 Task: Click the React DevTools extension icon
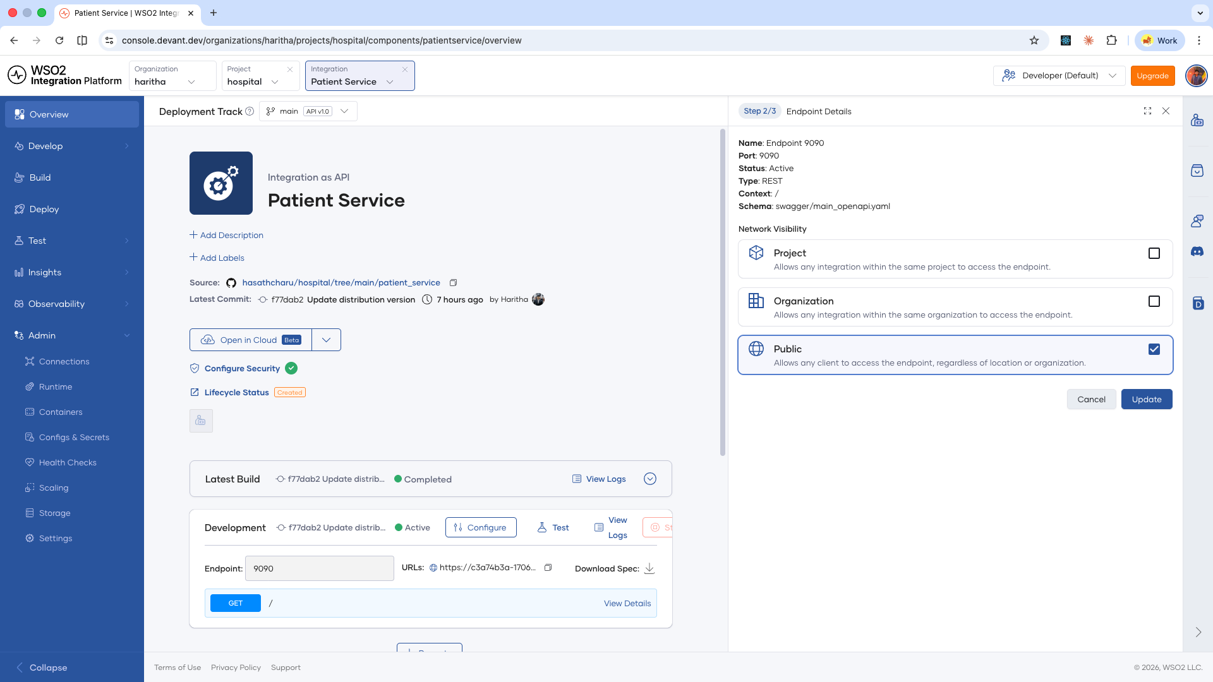point(1066,40)
